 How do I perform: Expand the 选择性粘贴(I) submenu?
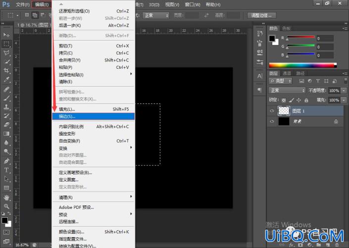pos(94,75)
